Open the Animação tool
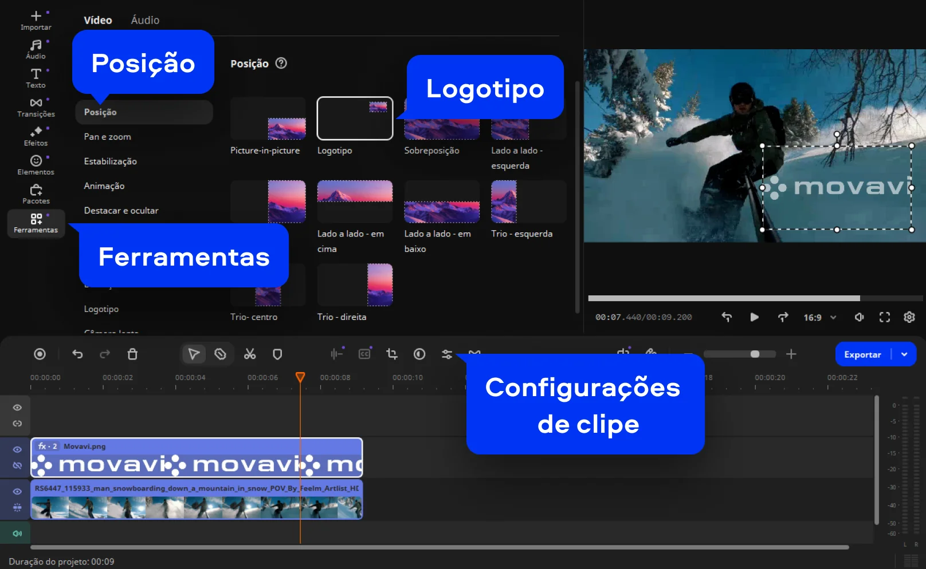Screen dimensions: 926x569 pyautogui.click(x=104, y=186)
